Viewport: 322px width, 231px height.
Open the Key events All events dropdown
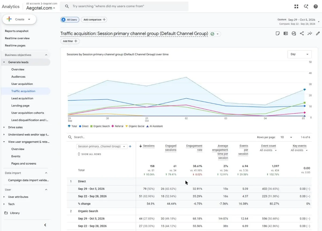tap(299, 150)
